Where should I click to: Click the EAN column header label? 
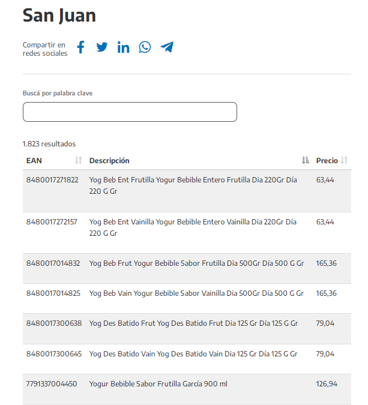pyautogui.click(x=34, y=161)
